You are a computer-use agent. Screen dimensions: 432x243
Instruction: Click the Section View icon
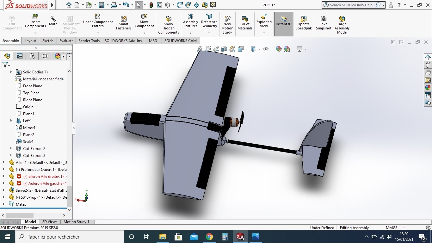[x=224, y=49]
